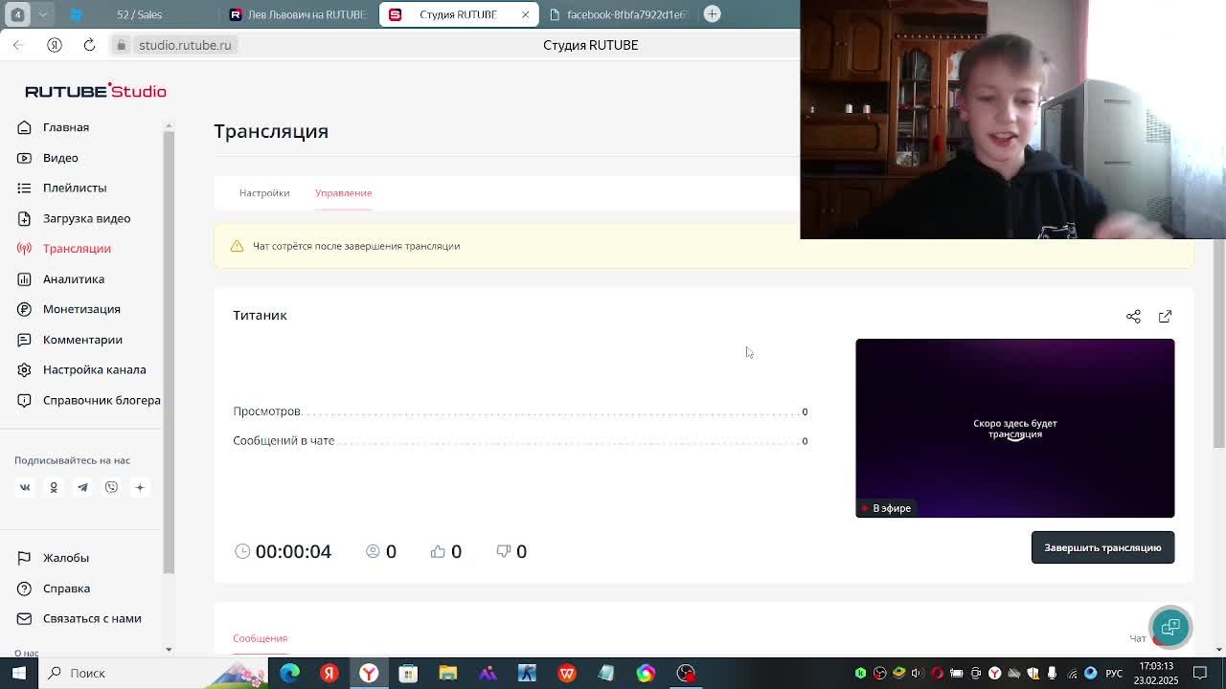This screenshot has height=689, width=1226.
Task: Click the Просмотров statistic row
Action: 520,411
